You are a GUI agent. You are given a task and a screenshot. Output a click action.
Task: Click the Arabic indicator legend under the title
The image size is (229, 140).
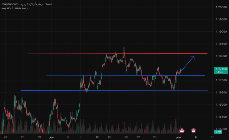click(x=15, y=8)
